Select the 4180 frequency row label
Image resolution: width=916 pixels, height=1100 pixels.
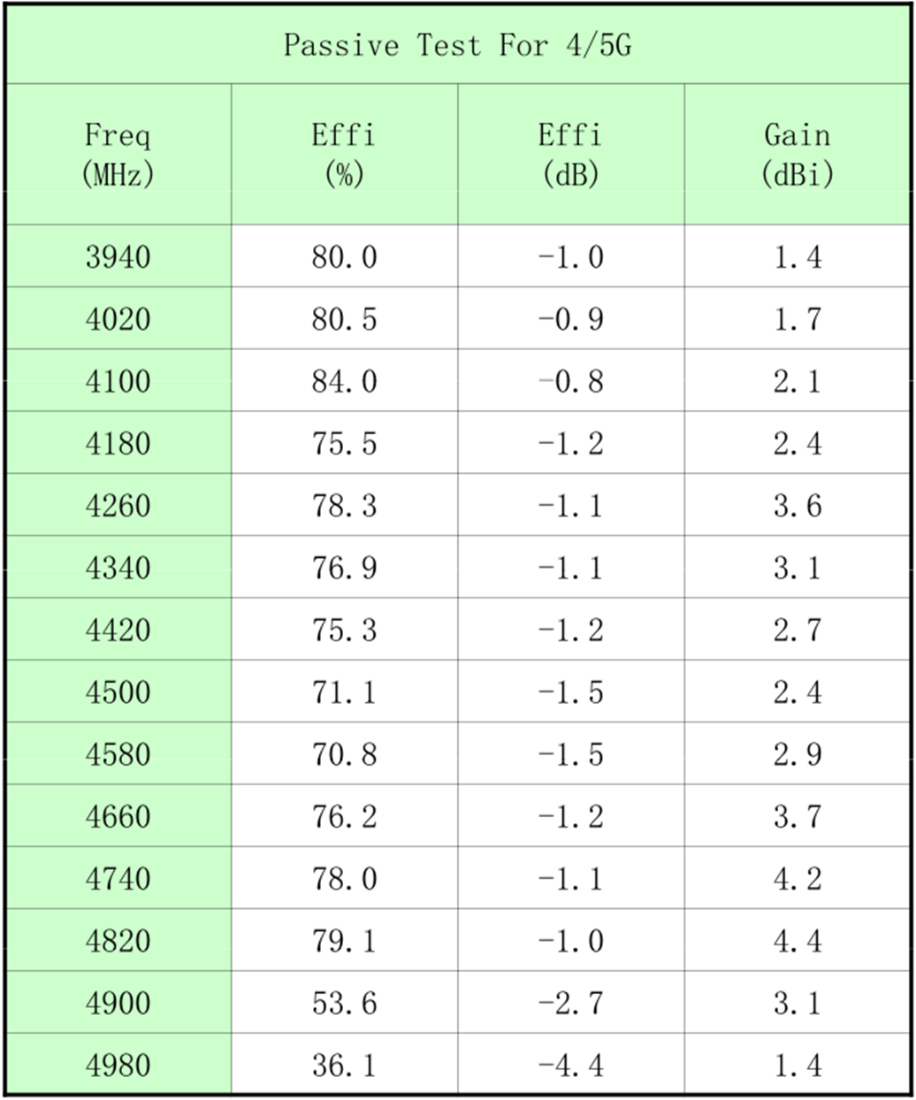tap(118, 444)
